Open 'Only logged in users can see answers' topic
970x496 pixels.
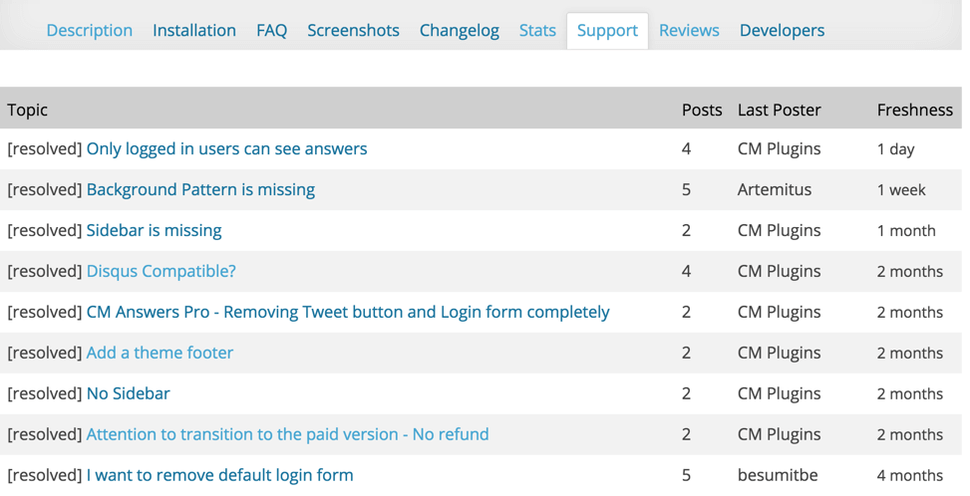(x=226, y=148)
